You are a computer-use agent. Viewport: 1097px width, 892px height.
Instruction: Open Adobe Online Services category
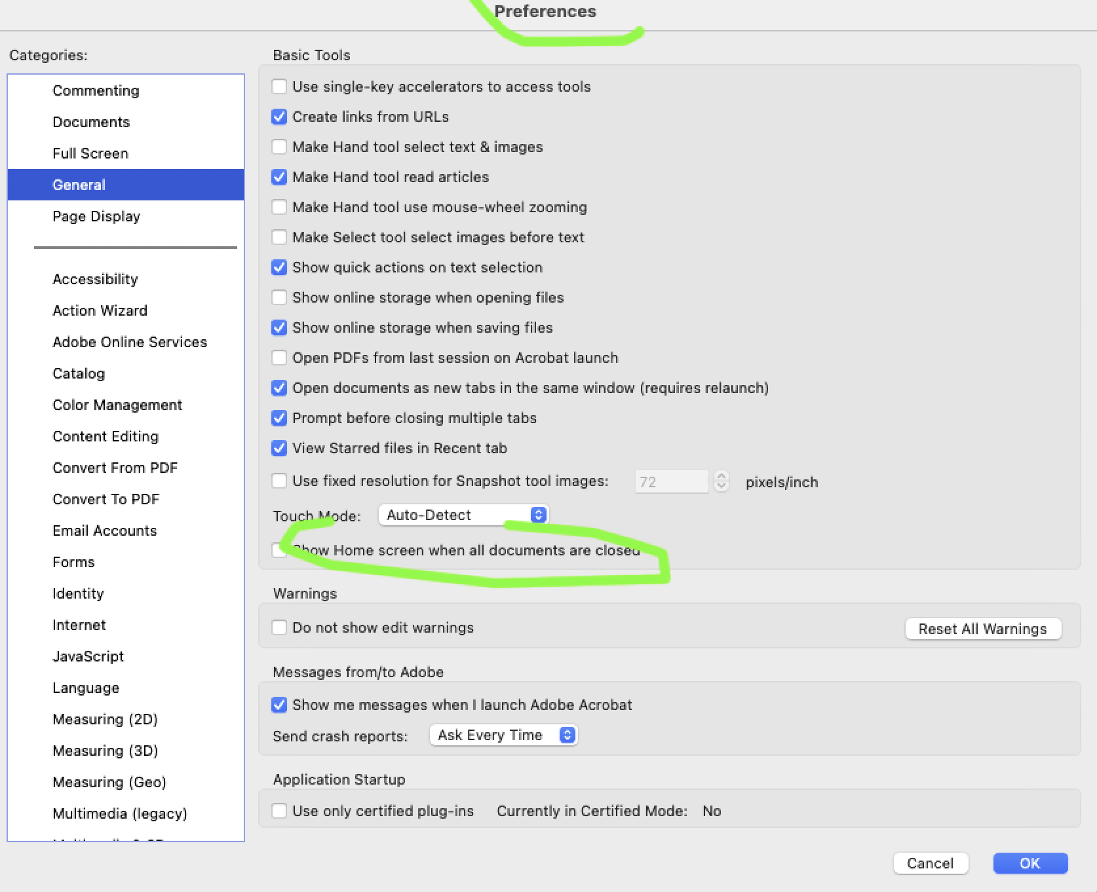126,342
